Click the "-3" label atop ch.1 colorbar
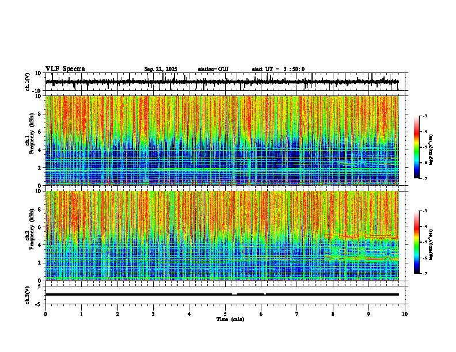Image resolution: width=456 pixels, height=352 pixels. 424,116
